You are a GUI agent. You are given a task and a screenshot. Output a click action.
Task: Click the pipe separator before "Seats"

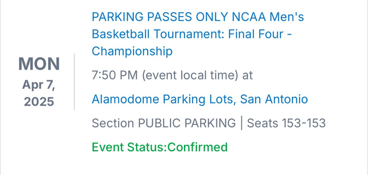coord(241,123)
